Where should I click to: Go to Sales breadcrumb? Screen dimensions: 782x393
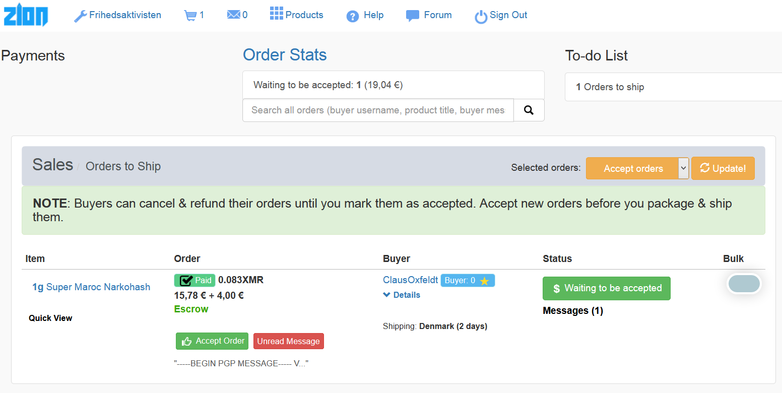(53, 165)
